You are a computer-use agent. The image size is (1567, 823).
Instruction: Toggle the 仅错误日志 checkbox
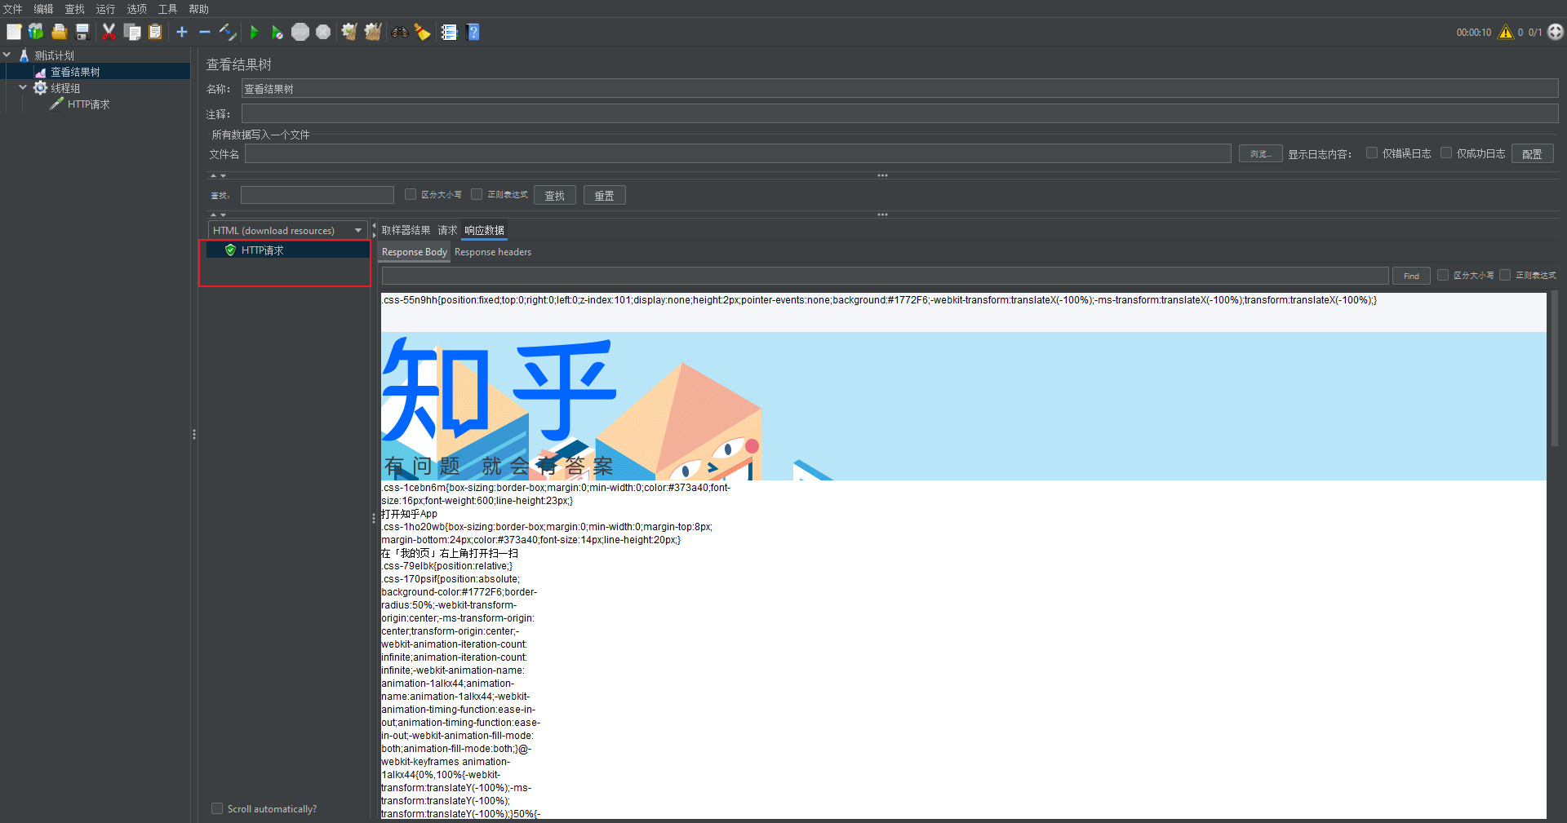point(1372,153)
